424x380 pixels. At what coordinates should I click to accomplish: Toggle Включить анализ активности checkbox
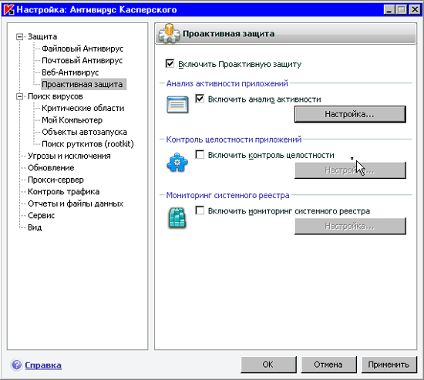(x=200, y=99)
